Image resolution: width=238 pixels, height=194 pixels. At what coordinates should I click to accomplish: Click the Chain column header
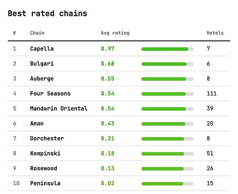pyautogui.click(x=37, y=33)
